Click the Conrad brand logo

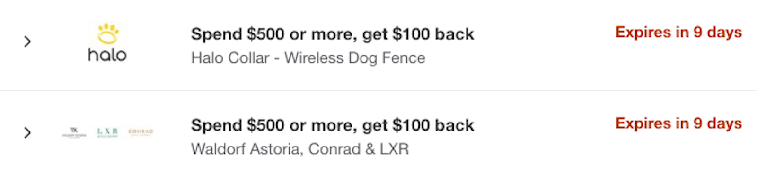141,132
